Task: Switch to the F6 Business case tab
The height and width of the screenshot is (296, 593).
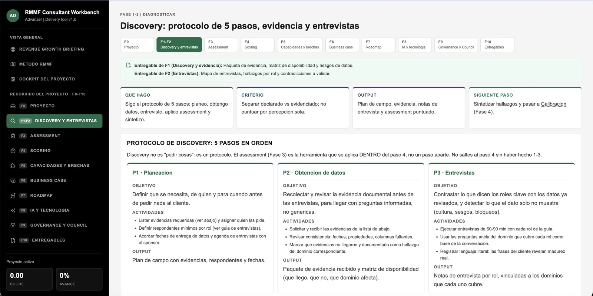Action: click(x=342, y=44)
